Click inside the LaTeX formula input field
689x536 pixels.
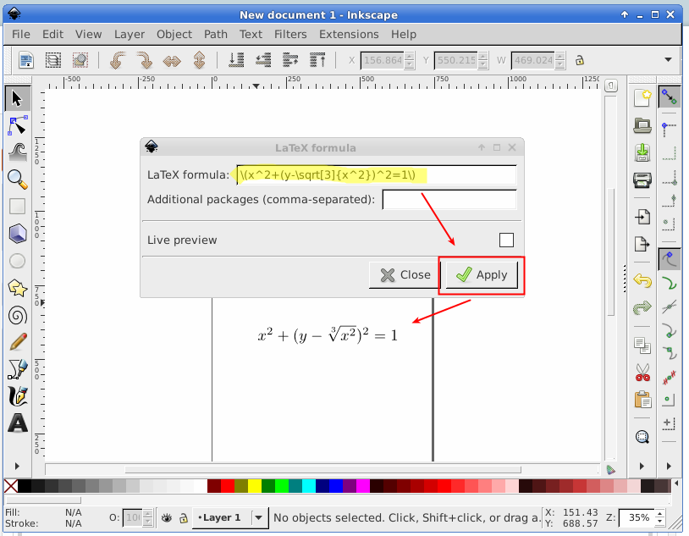[x=372, y=175]
